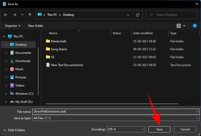Click Desktop in the address path
Screen dimensions: 201x136
click(x=69, y=15)
